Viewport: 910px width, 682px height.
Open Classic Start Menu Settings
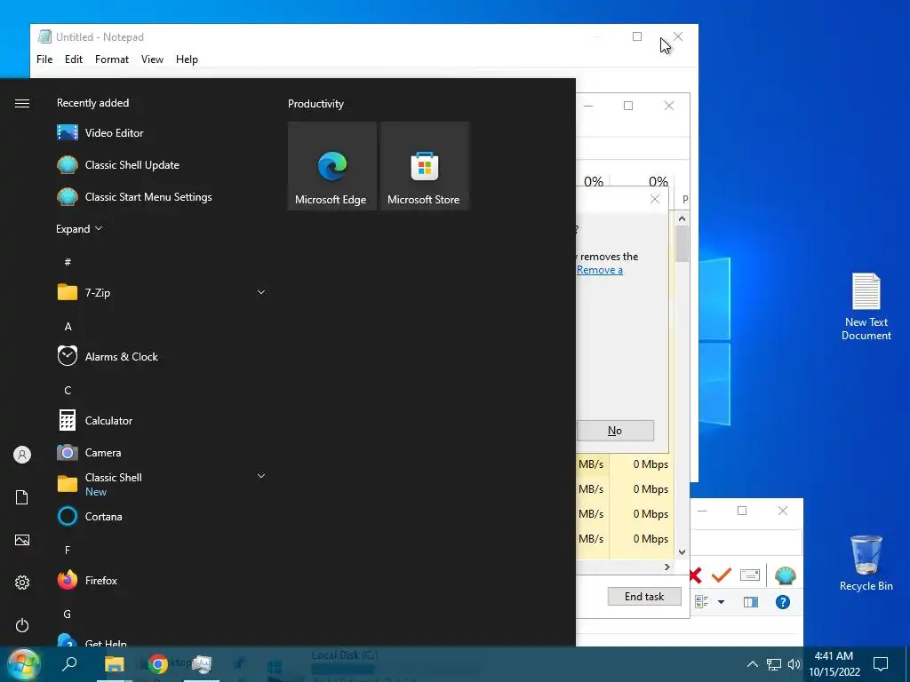tap(134, 196)
